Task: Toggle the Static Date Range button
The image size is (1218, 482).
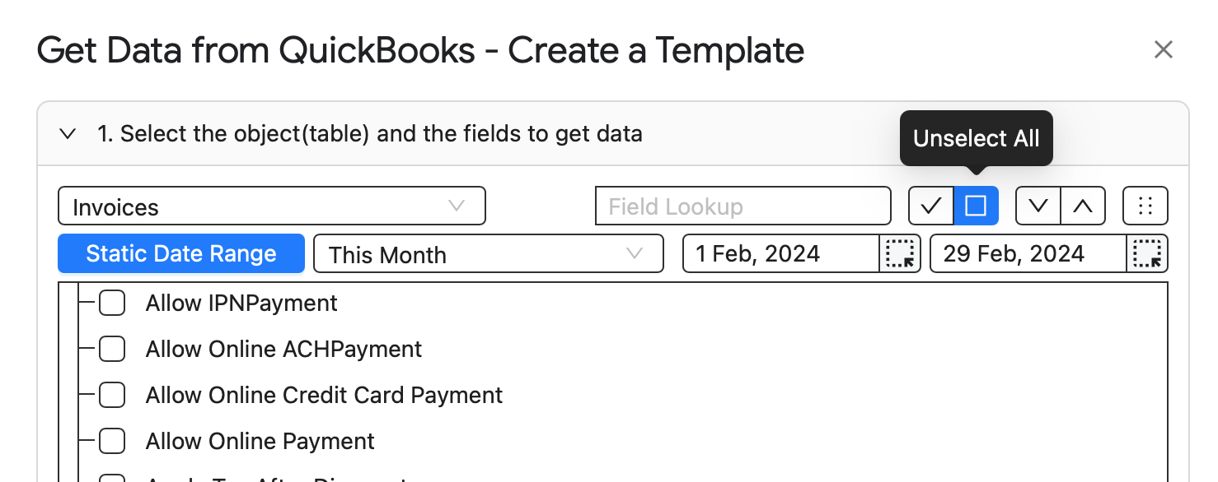Action: point(181,253)
